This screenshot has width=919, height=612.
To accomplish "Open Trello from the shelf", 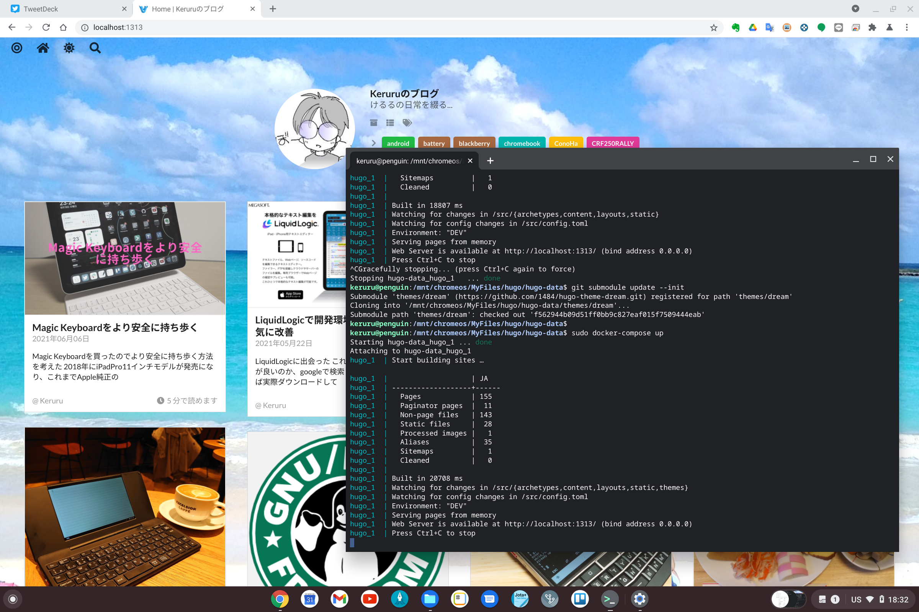I will tap(580, 599).
